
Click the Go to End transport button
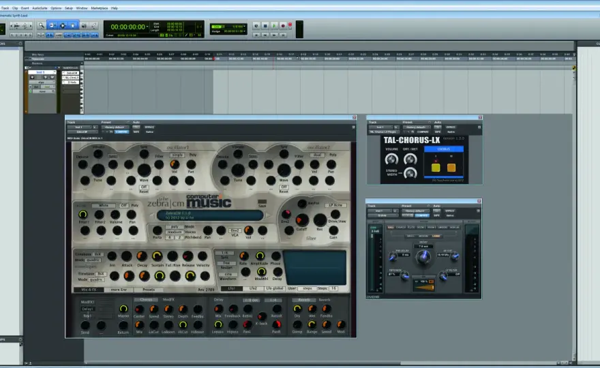283,35
